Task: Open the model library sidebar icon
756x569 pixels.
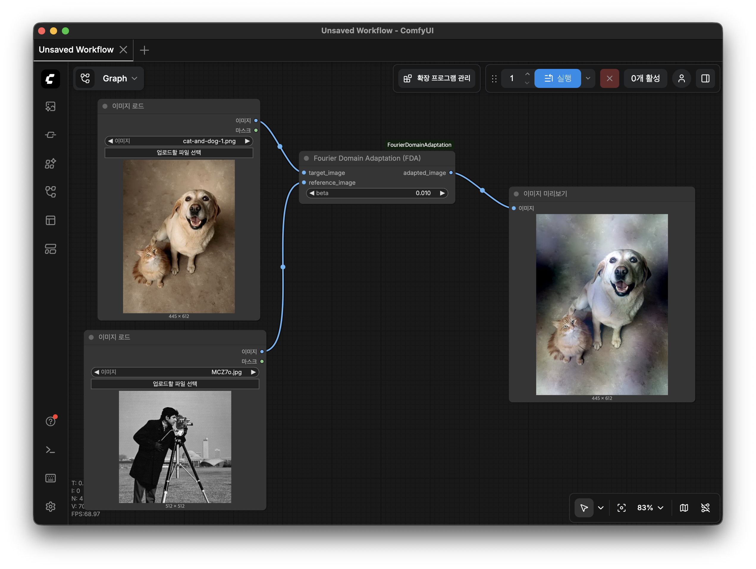Action: pyautogui.click(x=51, y=164)
